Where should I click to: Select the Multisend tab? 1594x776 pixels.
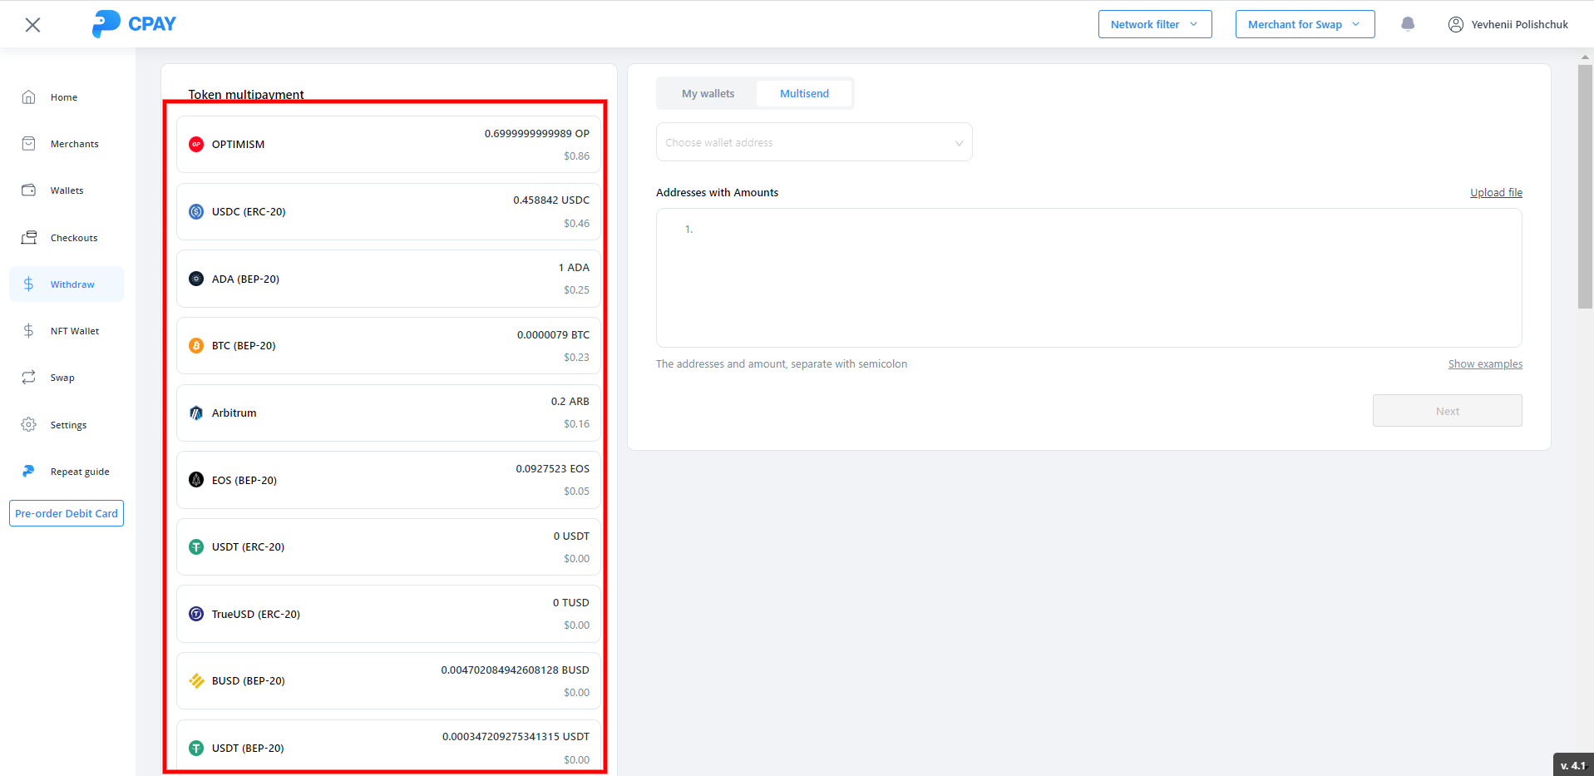coord(804,94)
